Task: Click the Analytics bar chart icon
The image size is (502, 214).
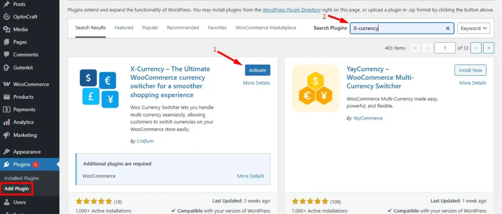Action: [x=6, y=122]
